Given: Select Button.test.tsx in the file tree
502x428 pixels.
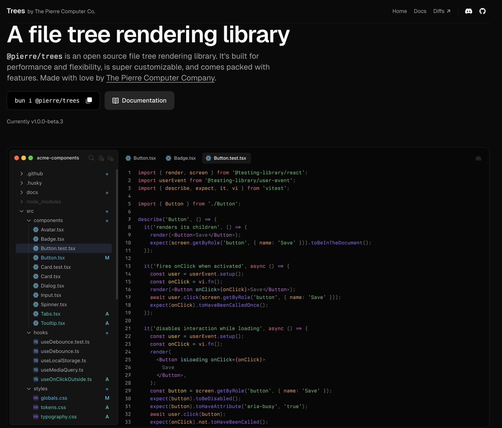Looking at the screenshot, I should pyautogui.click(x=64, y=249).
